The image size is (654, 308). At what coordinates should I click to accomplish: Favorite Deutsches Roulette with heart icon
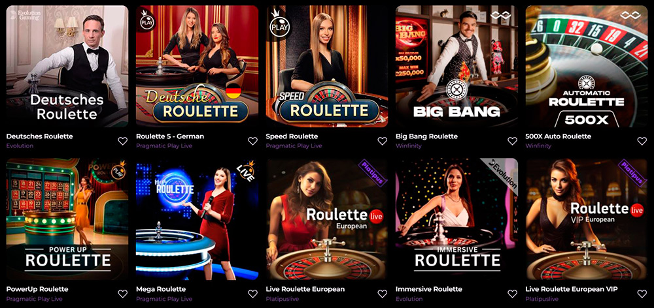[123, 141]
